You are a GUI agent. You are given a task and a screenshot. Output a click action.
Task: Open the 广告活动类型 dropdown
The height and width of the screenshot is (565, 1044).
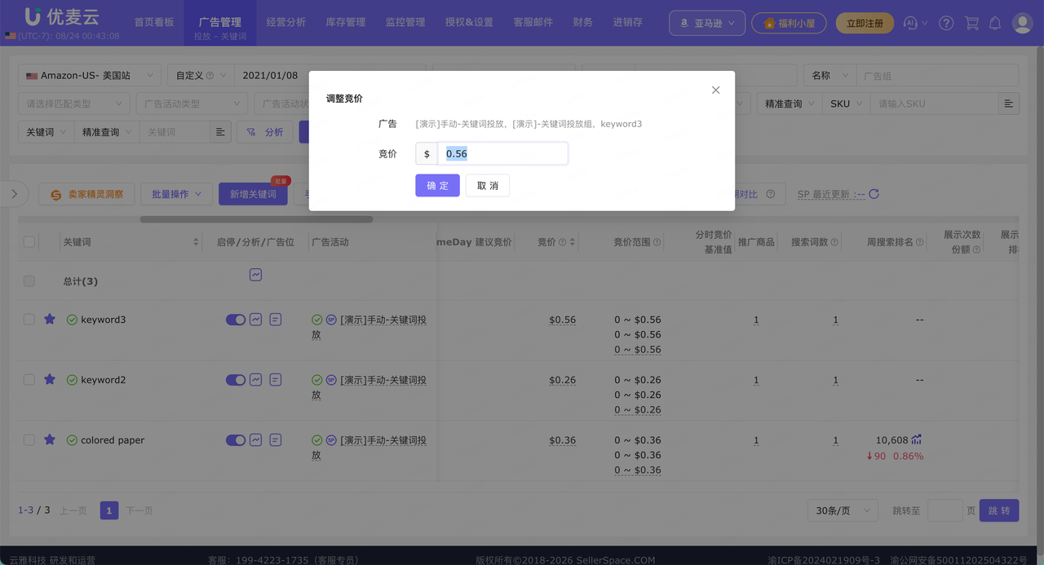tap(192, 104)
